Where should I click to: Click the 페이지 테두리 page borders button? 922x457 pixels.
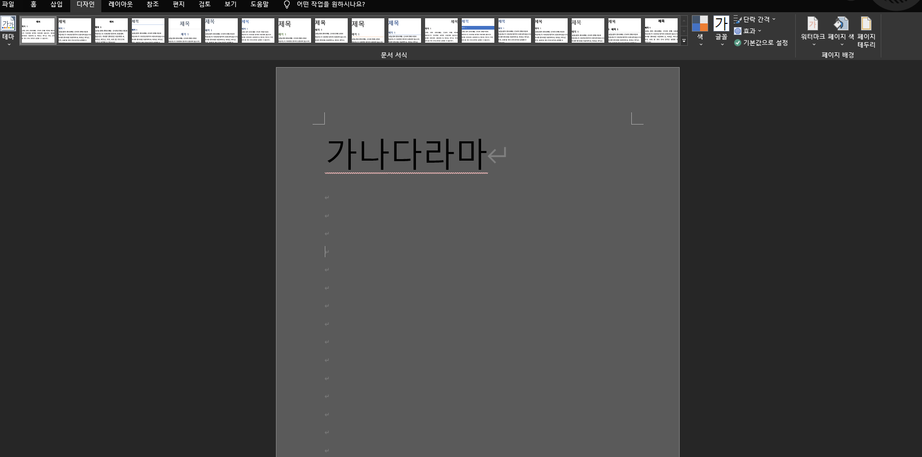click(x=867, y=32)
